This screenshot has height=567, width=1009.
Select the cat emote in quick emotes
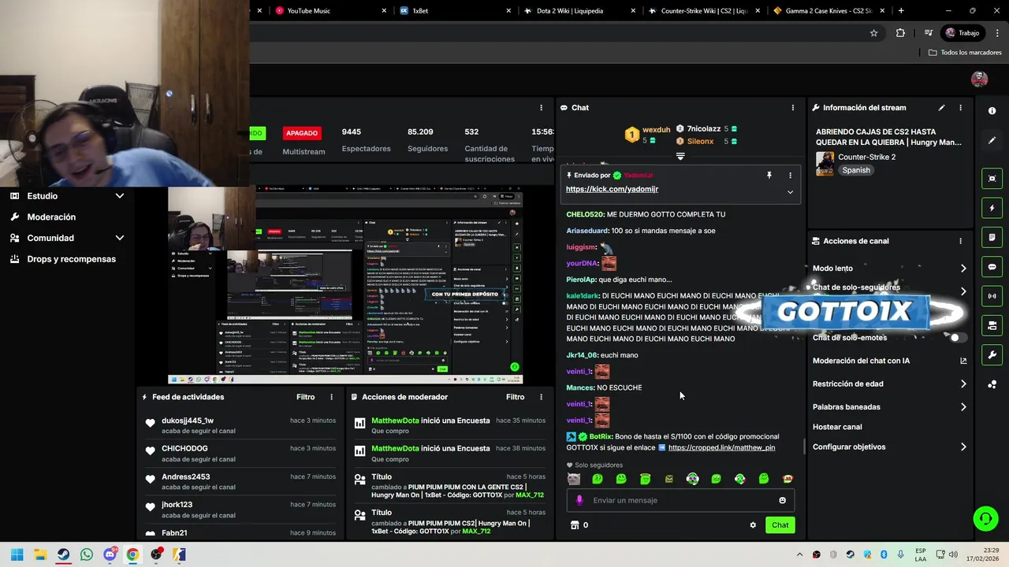click(574, 479)
